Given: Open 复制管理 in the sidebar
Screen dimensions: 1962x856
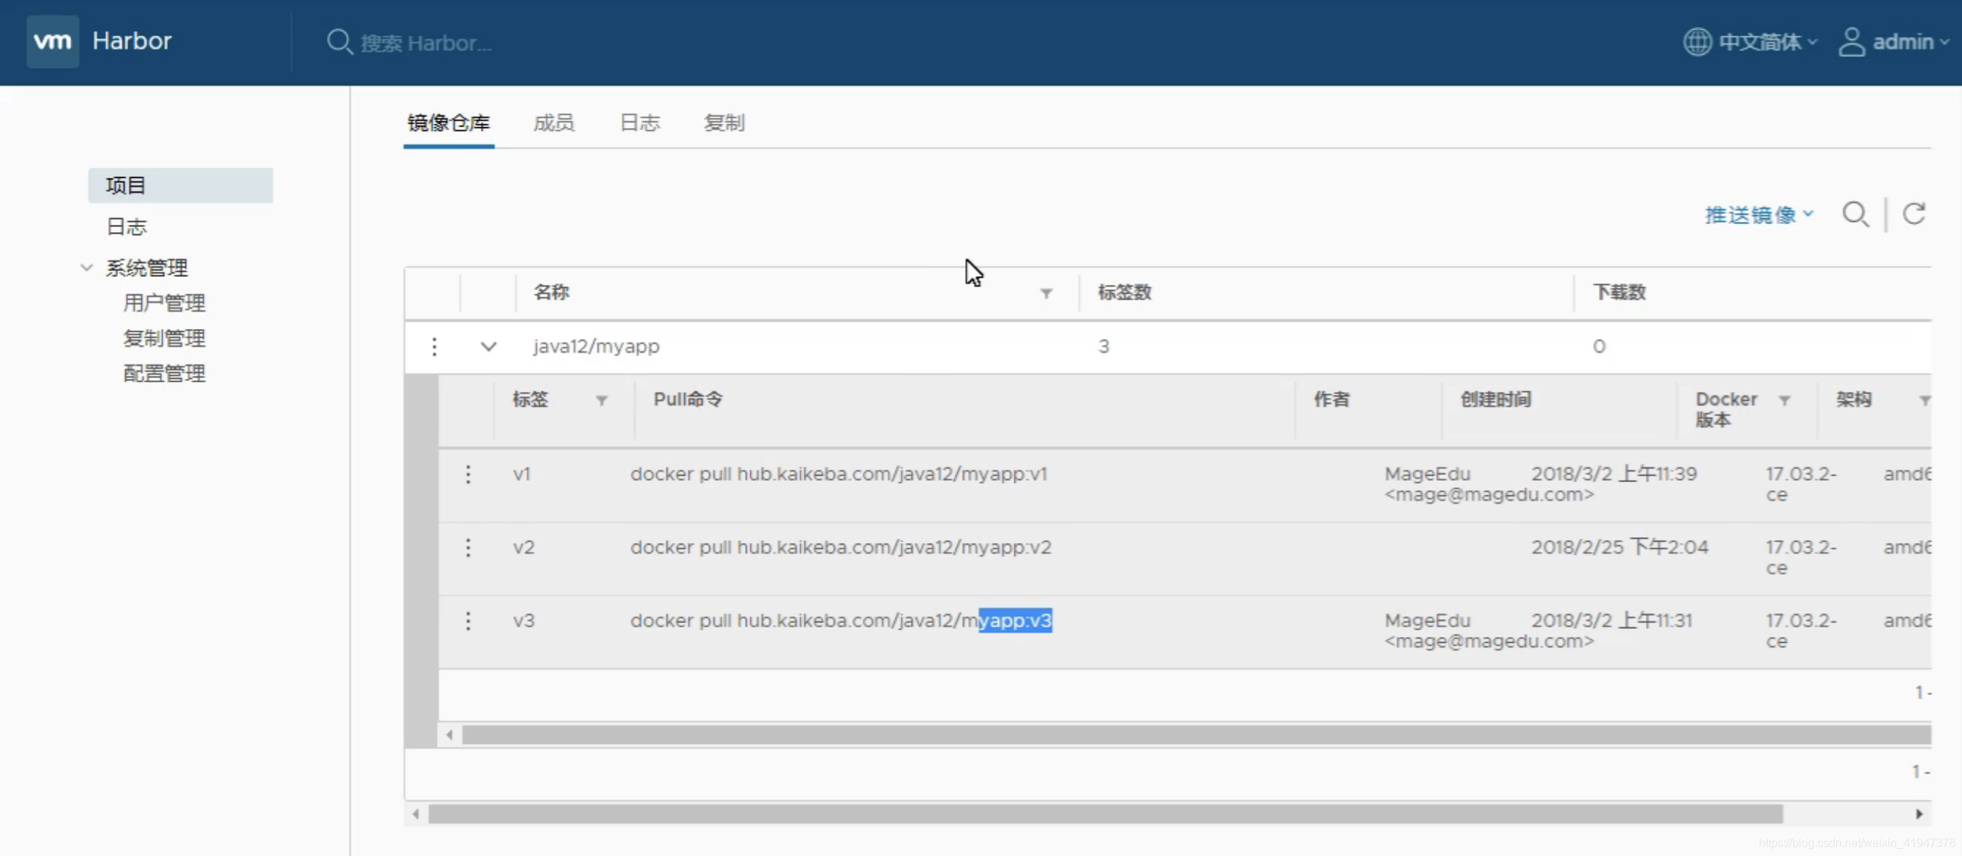Looking at the screenshot, I should (163, 338).
